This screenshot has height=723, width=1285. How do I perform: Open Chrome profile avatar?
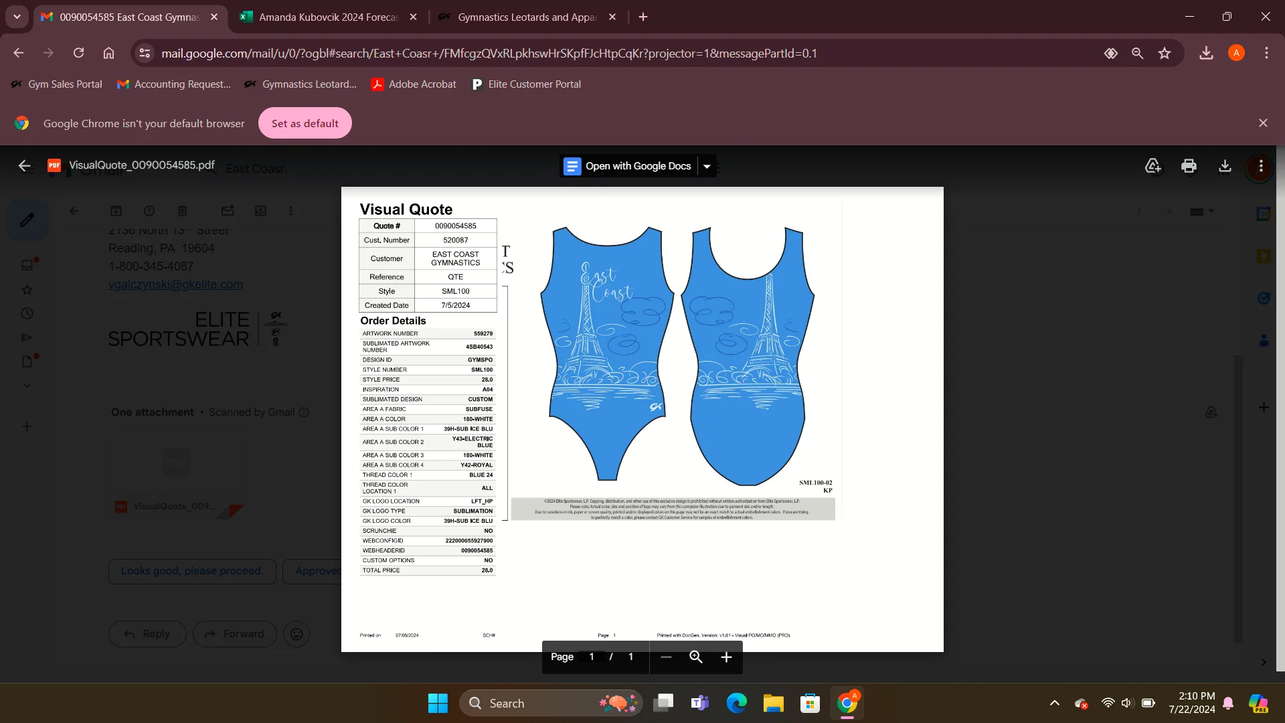tap(1236, 53)
